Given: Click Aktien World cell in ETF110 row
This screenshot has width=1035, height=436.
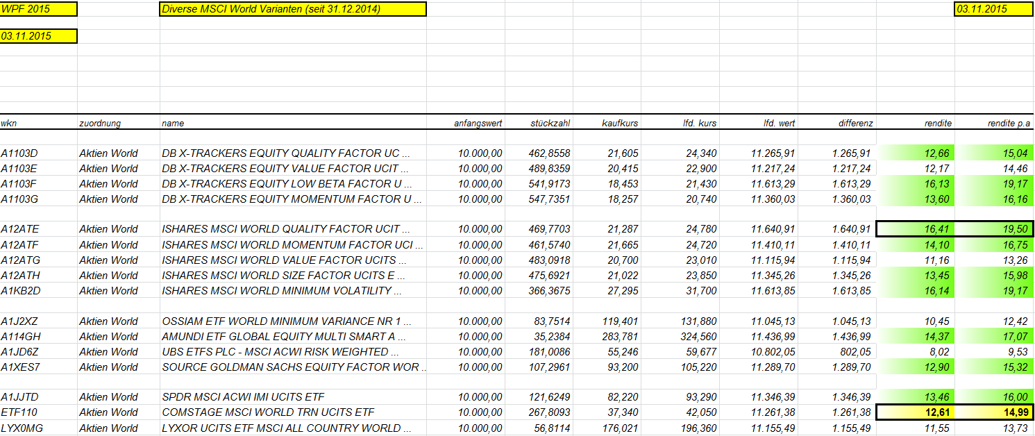Looking at the screenshot, I should click(119, 412).
